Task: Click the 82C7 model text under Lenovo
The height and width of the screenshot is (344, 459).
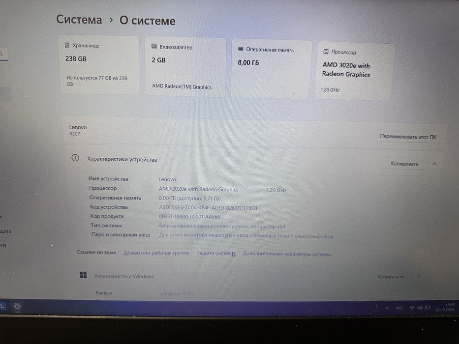Action: pos(75,134)
